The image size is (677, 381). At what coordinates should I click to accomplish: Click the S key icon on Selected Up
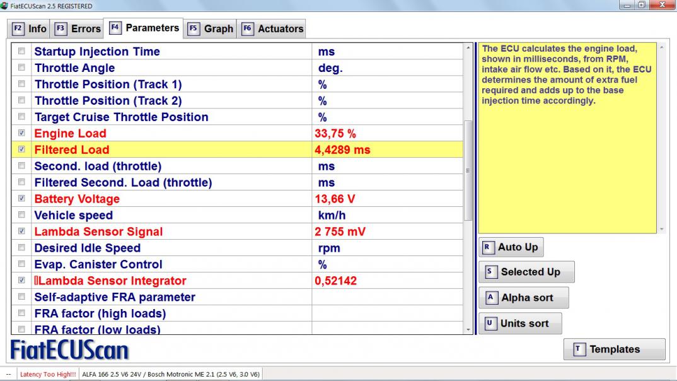point(490,272)
